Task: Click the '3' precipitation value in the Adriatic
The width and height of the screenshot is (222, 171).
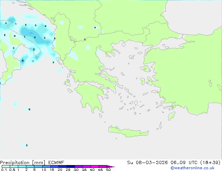Action: click(35, 37)
